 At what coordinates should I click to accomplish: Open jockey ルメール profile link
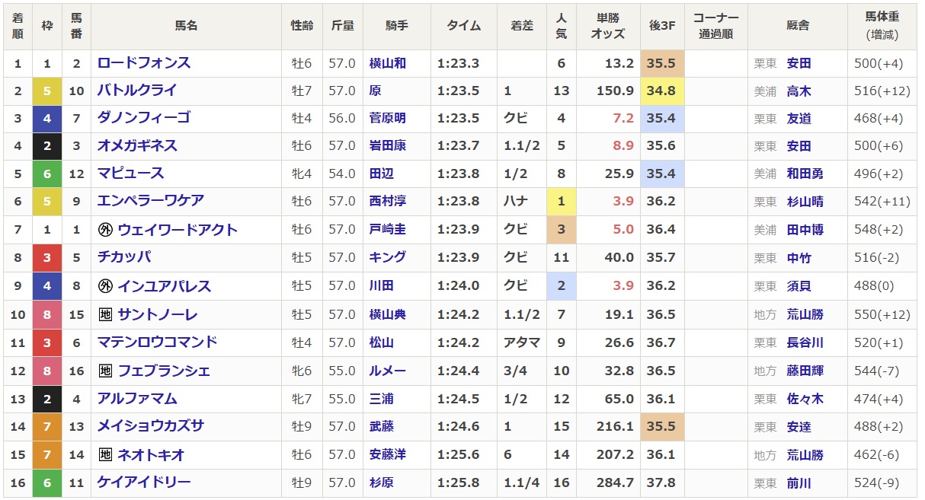coord(387,371)
